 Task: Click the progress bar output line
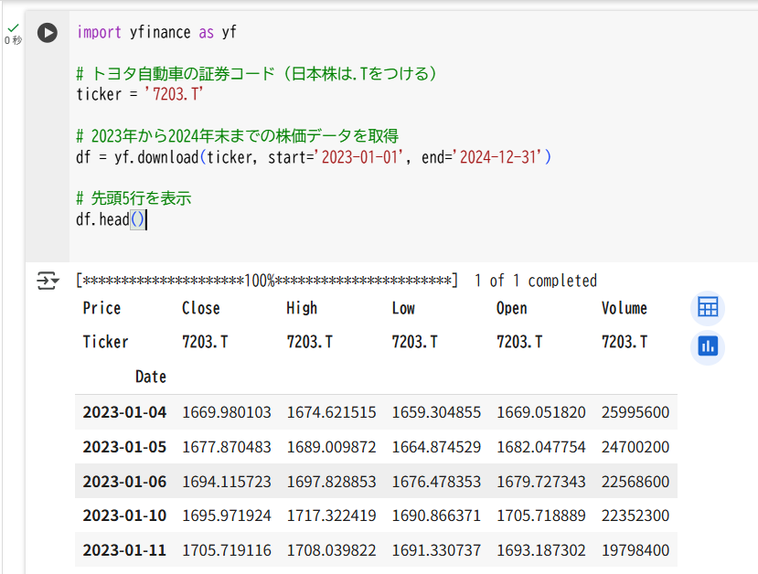coord(336,281)
